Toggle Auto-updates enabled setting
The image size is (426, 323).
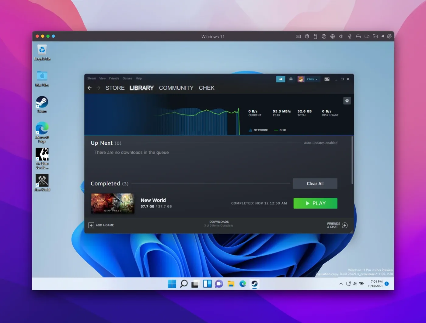(320, 143)
